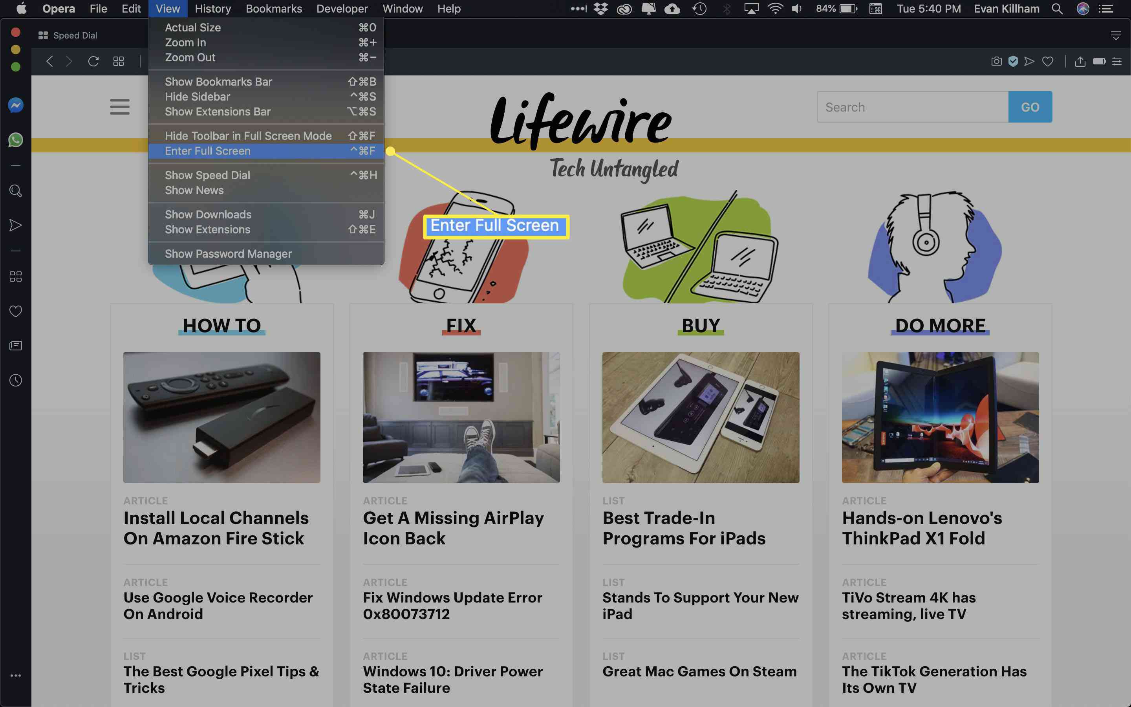Open Great Mac Games On Steam
This screenshot has height=707, width=1131.
699,672
